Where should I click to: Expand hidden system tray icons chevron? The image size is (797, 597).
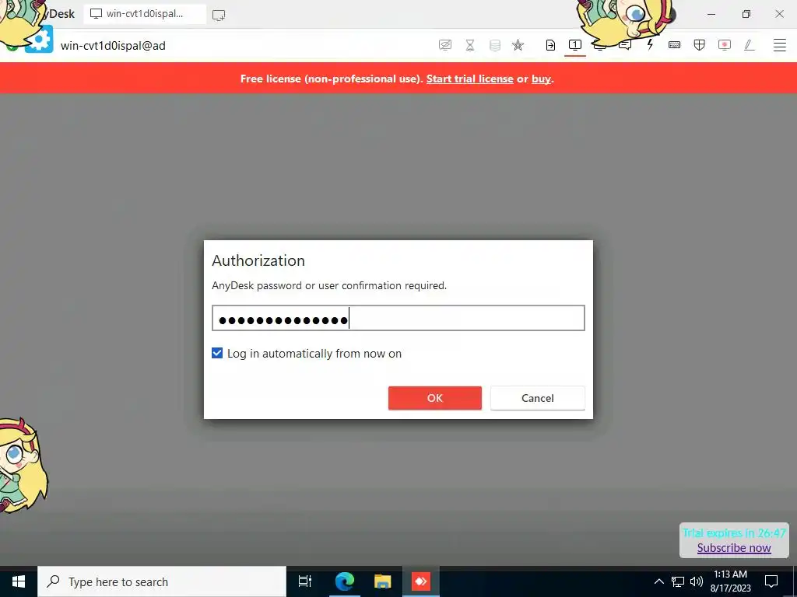(x=658, y=581)
